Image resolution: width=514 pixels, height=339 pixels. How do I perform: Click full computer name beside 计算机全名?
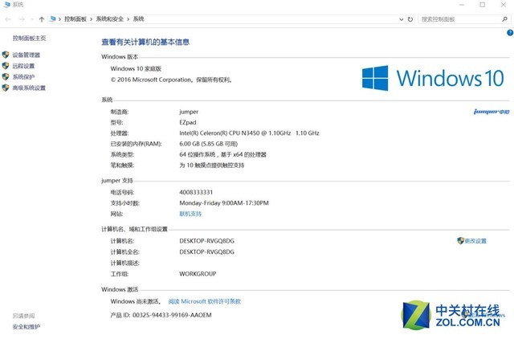click(x=207, y=251)
